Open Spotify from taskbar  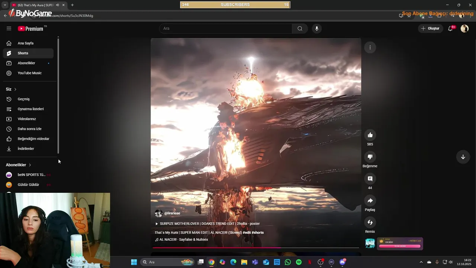(x=299, y=262)
